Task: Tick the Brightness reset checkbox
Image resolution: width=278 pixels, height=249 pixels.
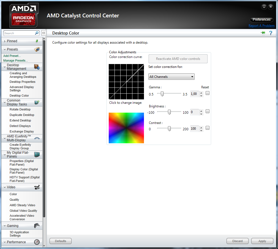Action: point(208,111)
